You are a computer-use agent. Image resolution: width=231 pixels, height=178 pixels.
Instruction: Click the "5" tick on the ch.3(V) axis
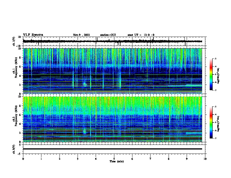[20, 145]
